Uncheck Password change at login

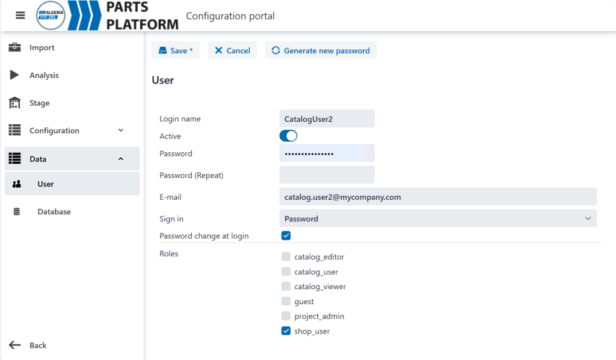click(x=286, y=236)
